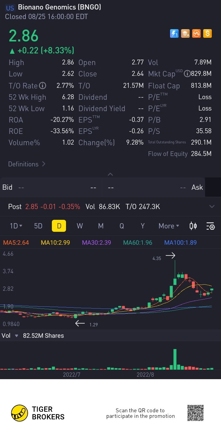This screenshot has width=221, height=447.
Task: Switch to the Y yearly chart tab
Action: [142, 226]
